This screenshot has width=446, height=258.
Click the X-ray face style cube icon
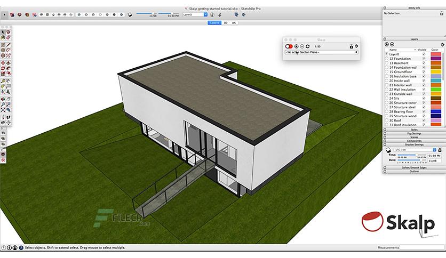79,14
